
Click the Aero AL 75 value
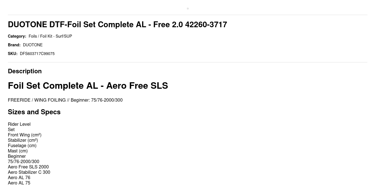pyautogui.click(x=19, y=183)
